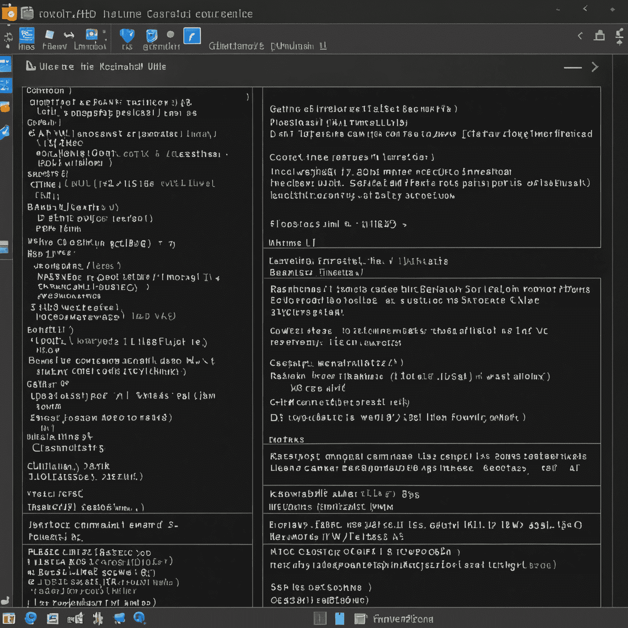Open the orange icon in the left sidebar
Image resolution: width=628 pixels, height=628 pixels.
[x=5, y=107]
